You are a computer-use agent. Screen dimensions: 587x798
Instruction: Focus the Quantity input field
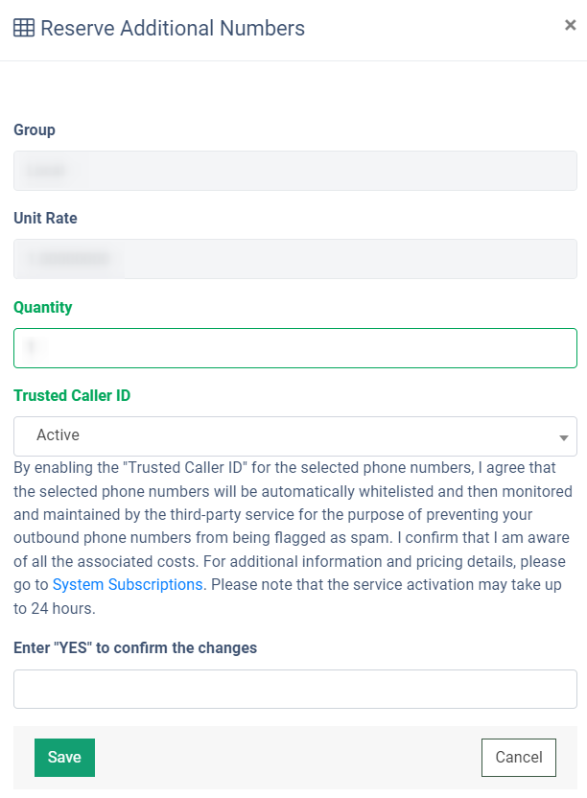click(294, 348)
